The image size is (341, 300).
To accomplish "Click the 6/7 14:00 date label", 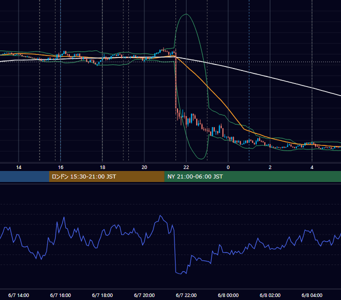I will [19, 295].
